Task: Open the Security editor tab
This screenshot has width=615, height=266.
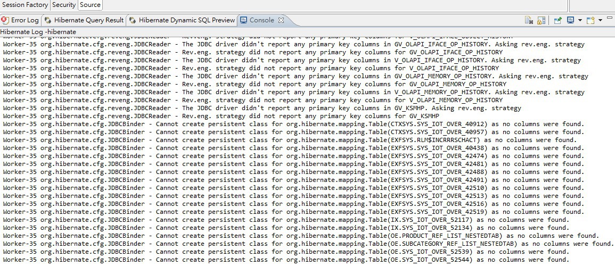Action: click(63, 5)
